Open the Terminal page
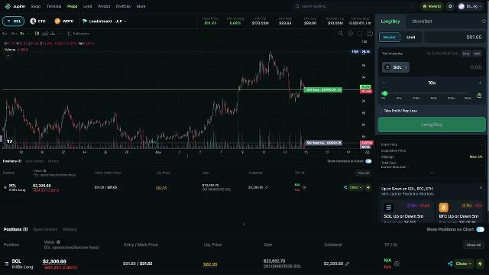 tap(53, 6)
